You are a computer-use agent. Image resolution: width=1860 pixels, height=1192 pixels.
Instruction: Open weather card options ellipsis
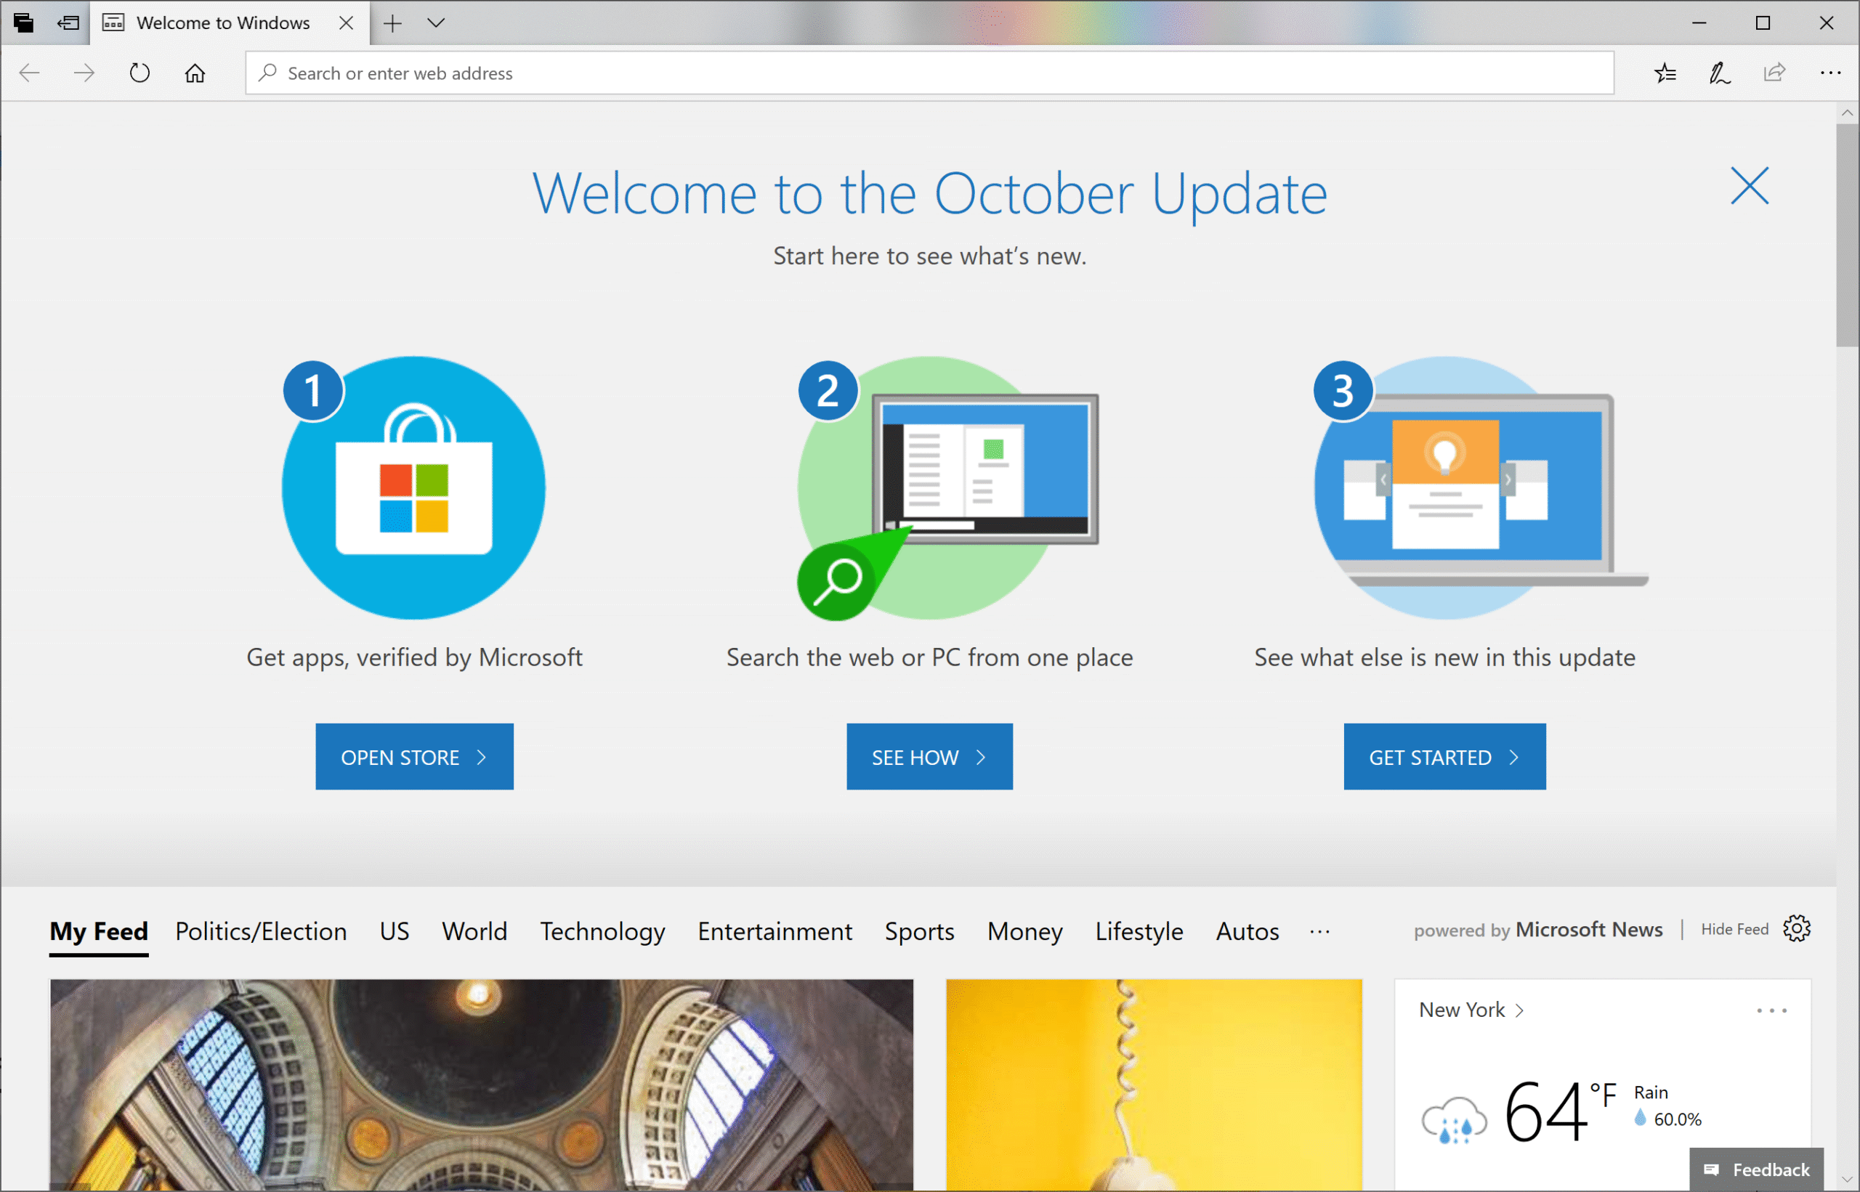[x=1772, y=1010]
